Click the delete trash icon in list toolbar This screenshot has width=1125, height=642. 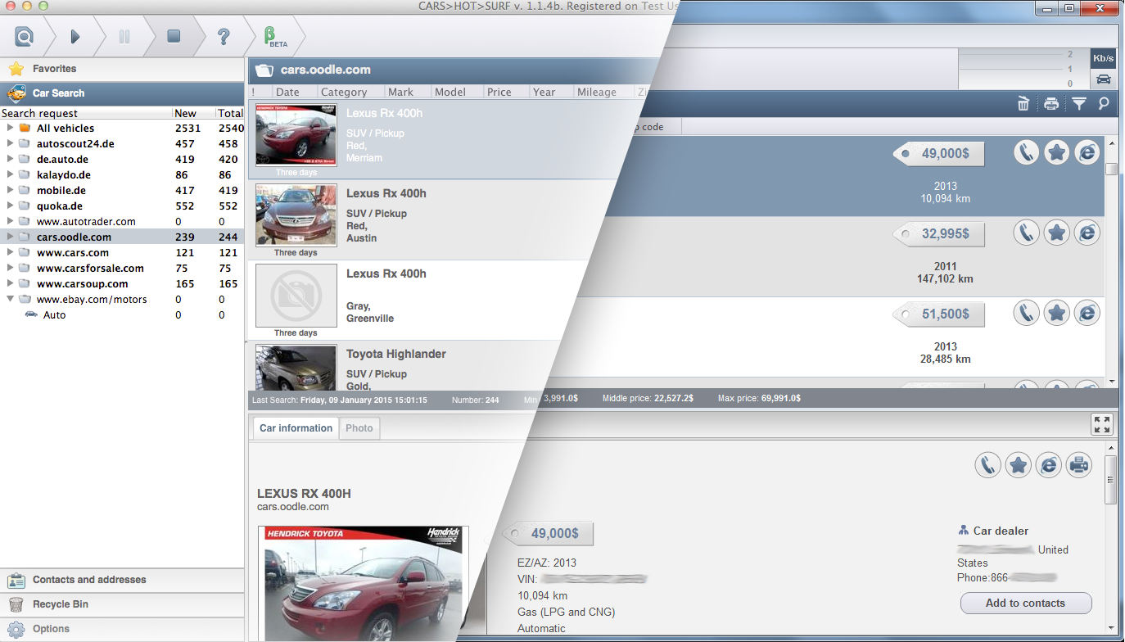point(1023,103)
